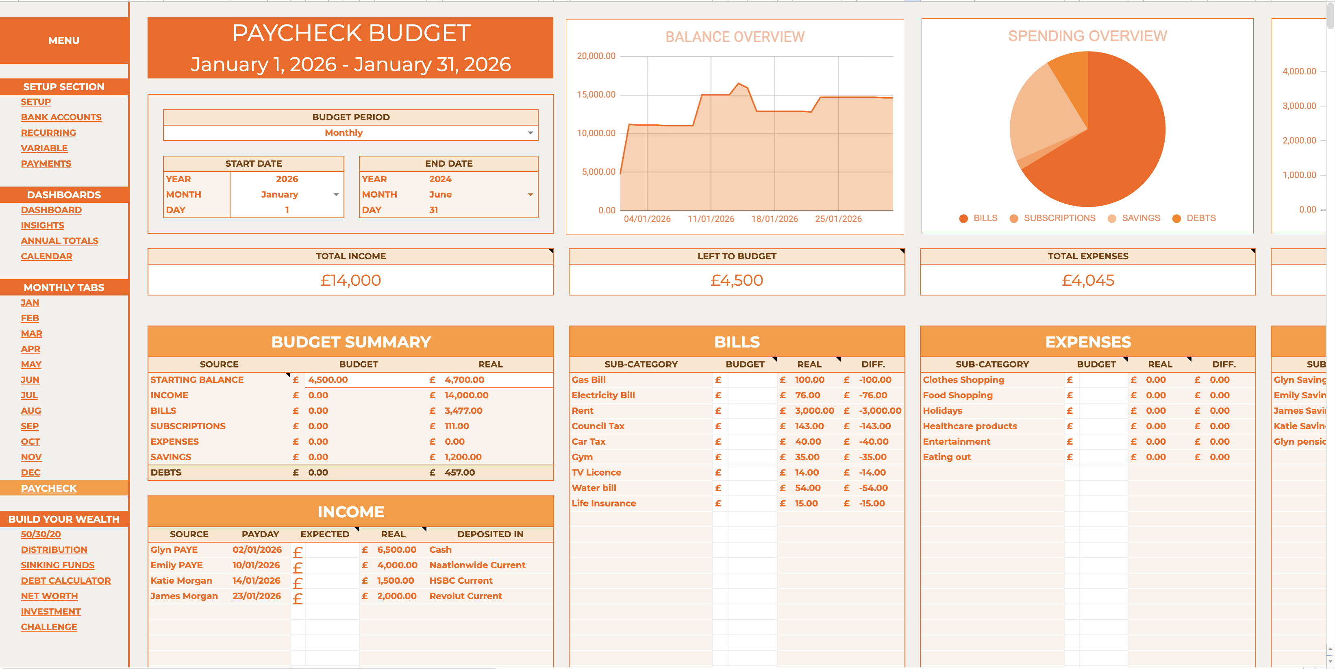Open the SETUP link in sidebar
This screenshot has height=669, width=1335.
(36, 102)
